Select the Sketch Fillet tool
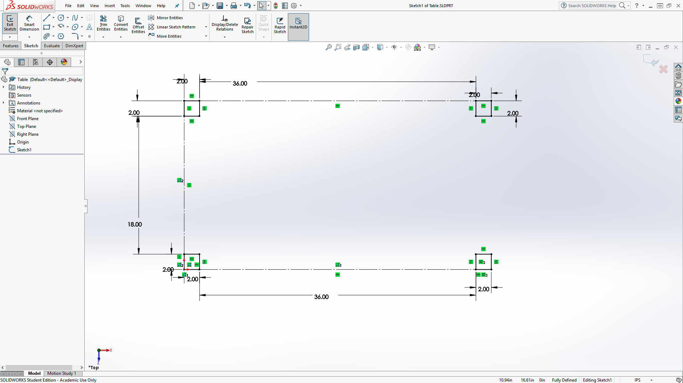This screenshot has width=683, height=383. tap(75, 36)
